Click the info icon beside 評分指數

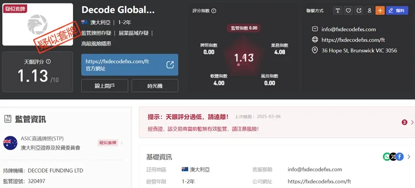click(214, 11)
